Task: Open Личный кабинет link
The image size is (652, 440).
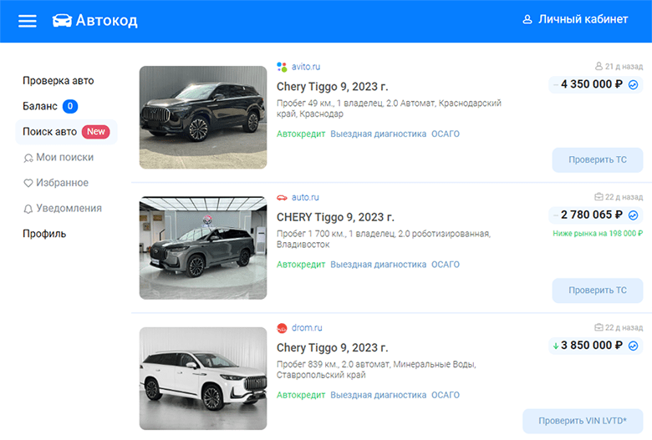Action: pos(583,19)
